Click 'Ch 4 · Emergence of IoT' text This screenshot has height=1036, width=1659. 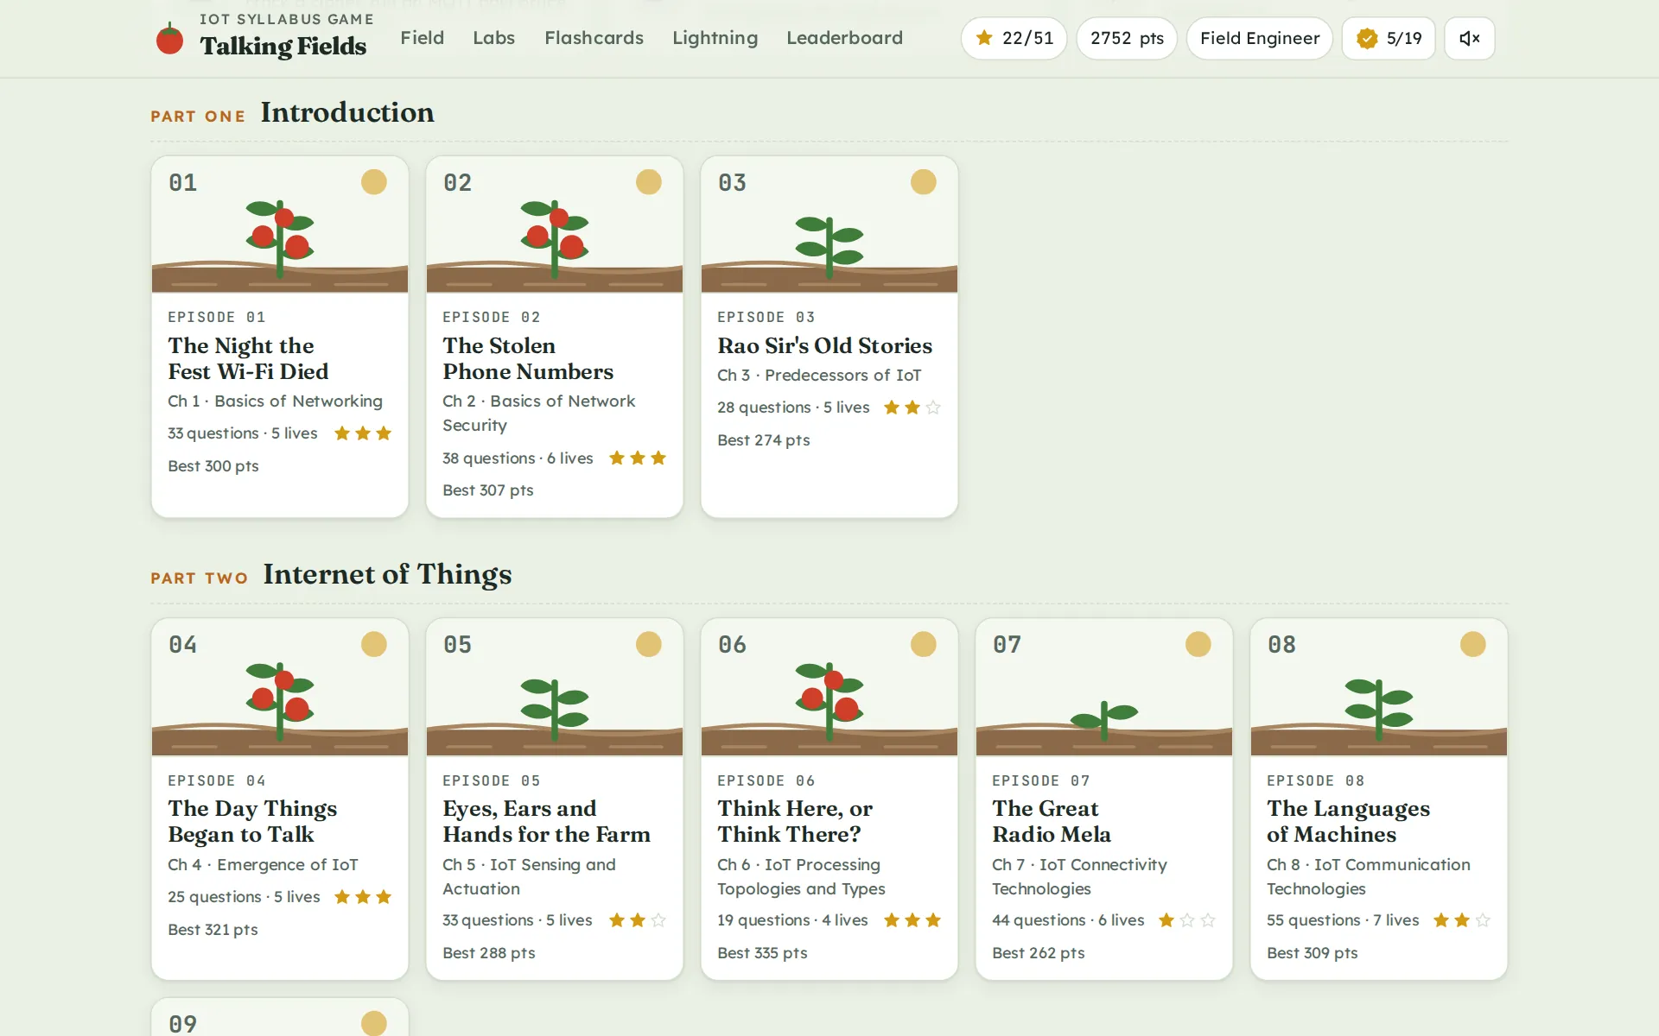coord(263,865)
